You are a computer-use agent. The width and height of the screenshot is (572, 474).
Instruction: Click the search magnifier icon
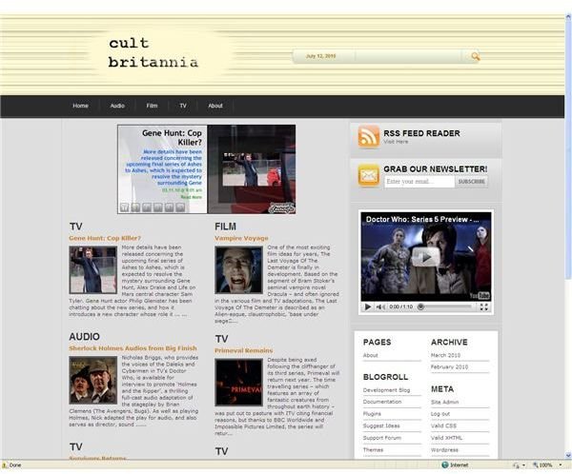475,56
